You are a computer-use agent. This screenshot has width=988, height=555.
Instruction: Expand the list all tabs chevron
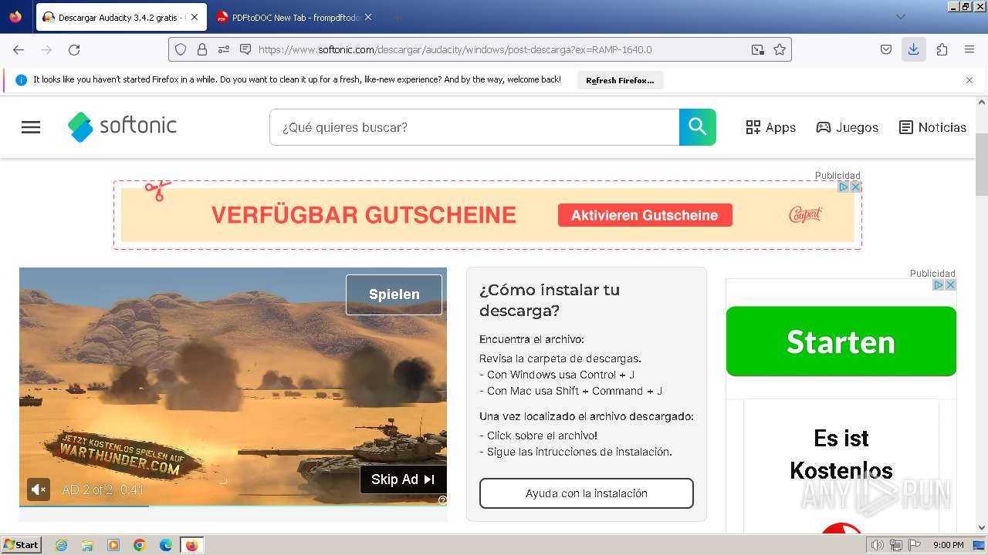(900, 17)
